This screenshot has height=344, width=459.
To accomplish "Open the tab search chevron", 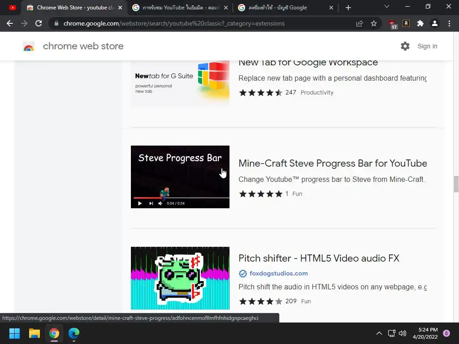I will point(387,6).
